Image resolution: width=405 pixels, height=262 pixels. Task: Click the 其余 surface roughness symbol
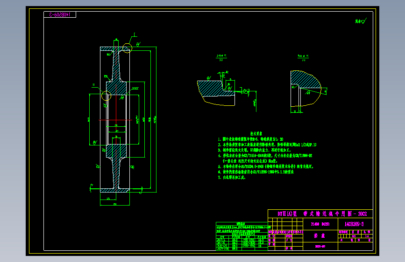coord(361,21)
